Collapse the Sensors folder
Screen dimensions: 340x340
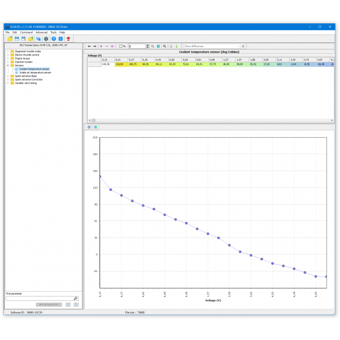pyautogui.click(x=8, y=65)
